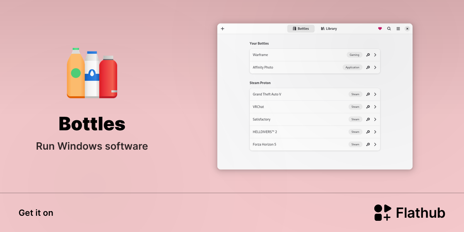Click the Grand Theft Auto V entry name

[267, 94]
